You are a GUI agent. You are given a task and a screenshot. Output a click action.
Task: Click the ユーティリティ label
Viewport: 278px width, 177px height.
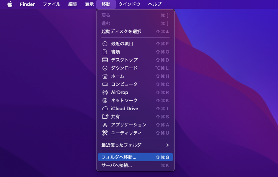(x=126, y=133)
